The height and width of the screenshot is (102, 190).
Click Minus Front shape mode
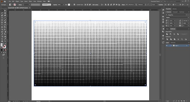pyautogui.click(x=171, y=34)
